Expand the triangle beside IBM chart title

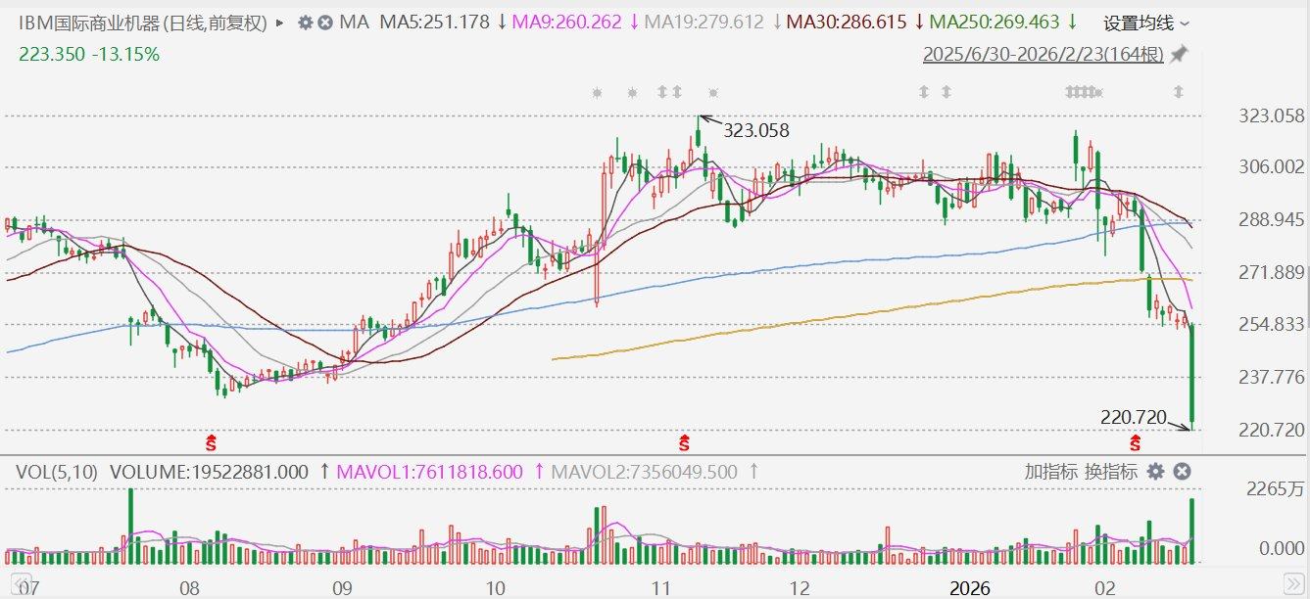(281, 22)
